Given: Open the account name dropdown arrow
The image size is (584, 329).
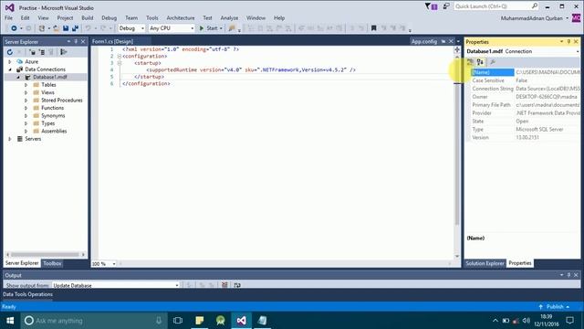Looking at the screenshot, I should tap(568, 18).
